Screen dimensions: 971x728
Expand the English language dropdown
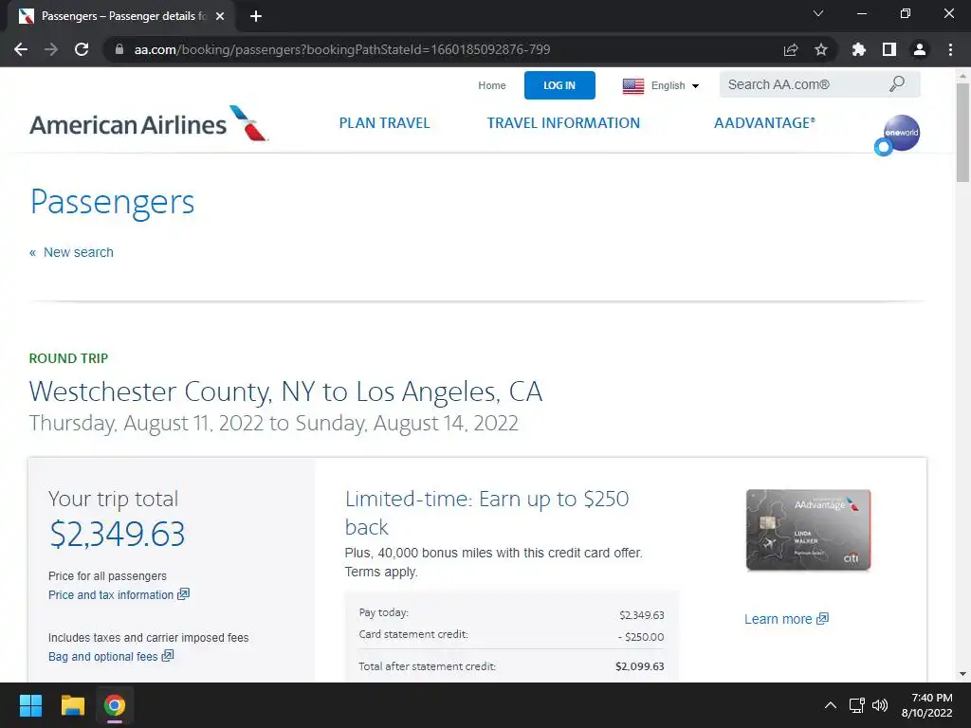pos(661,85)
